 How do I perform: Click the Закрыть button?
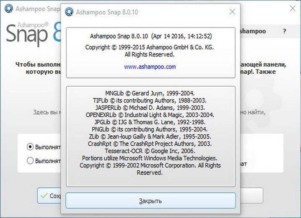tap(150, 200)
